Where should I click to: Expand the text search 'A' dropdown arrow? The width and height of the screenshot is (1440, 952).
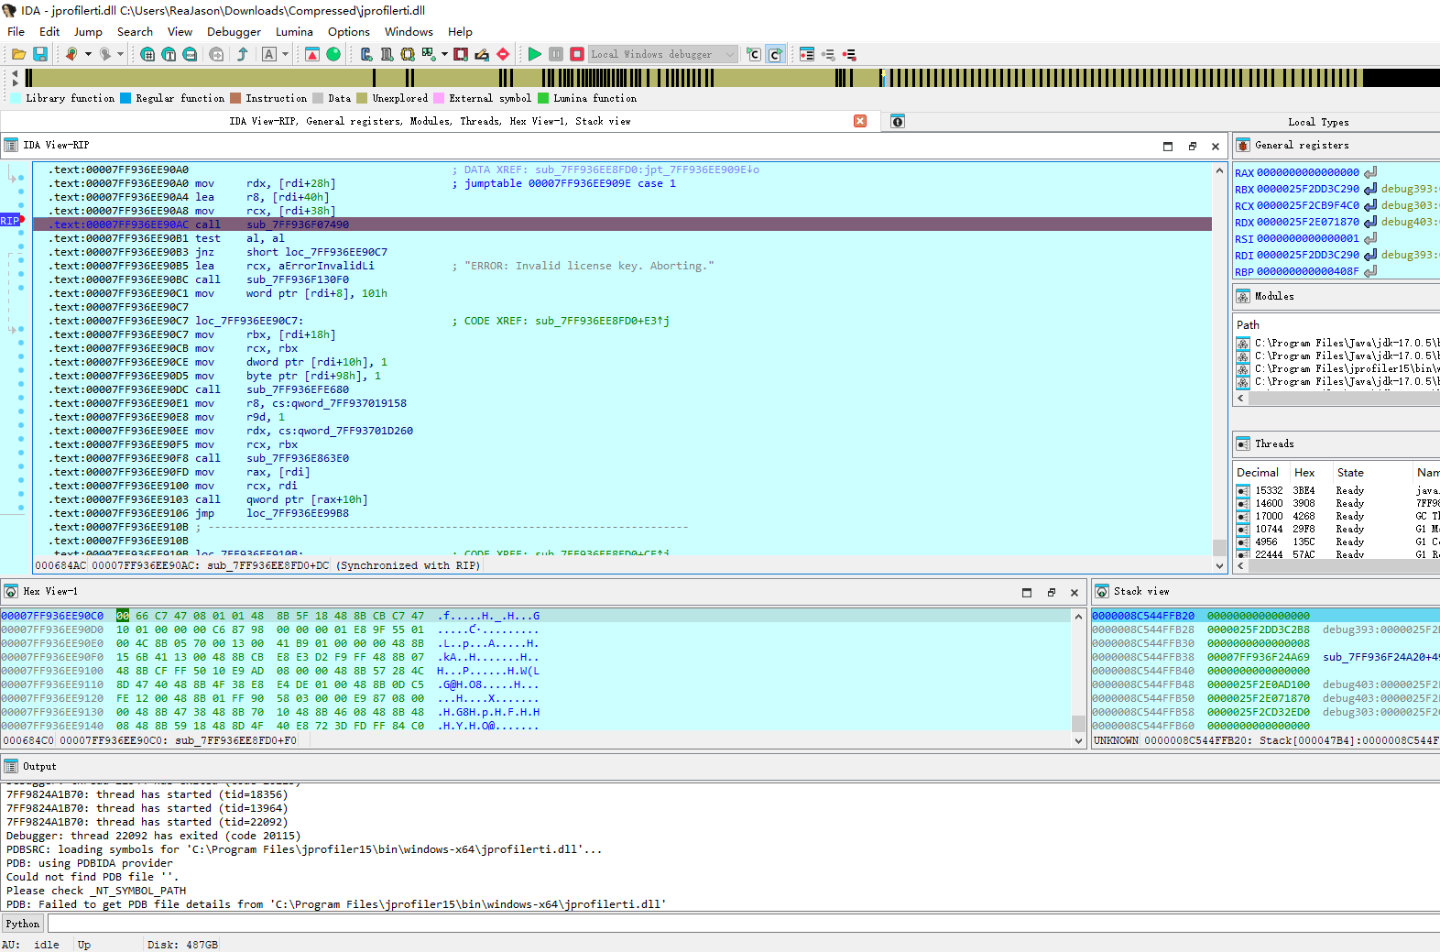(x=285, y=54)
